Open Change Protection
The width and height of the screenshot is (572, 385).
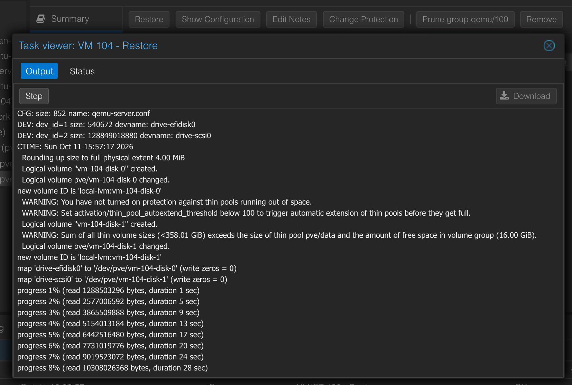click(363, 19)
